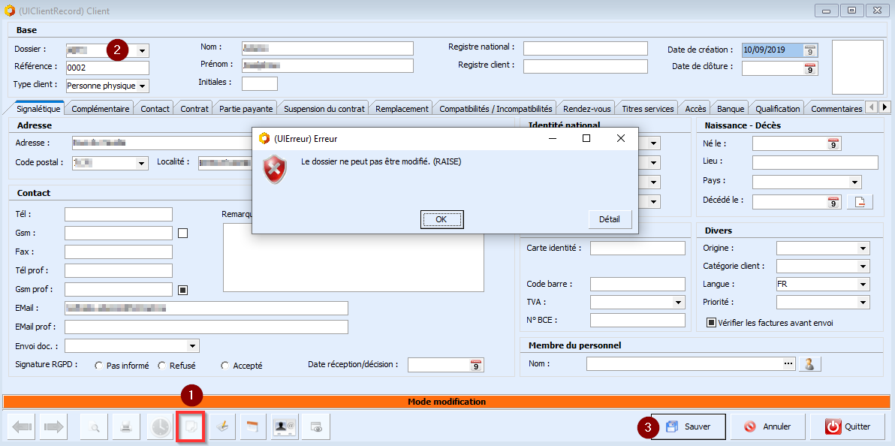Click the left arrow previous record icon

point(23,427)
